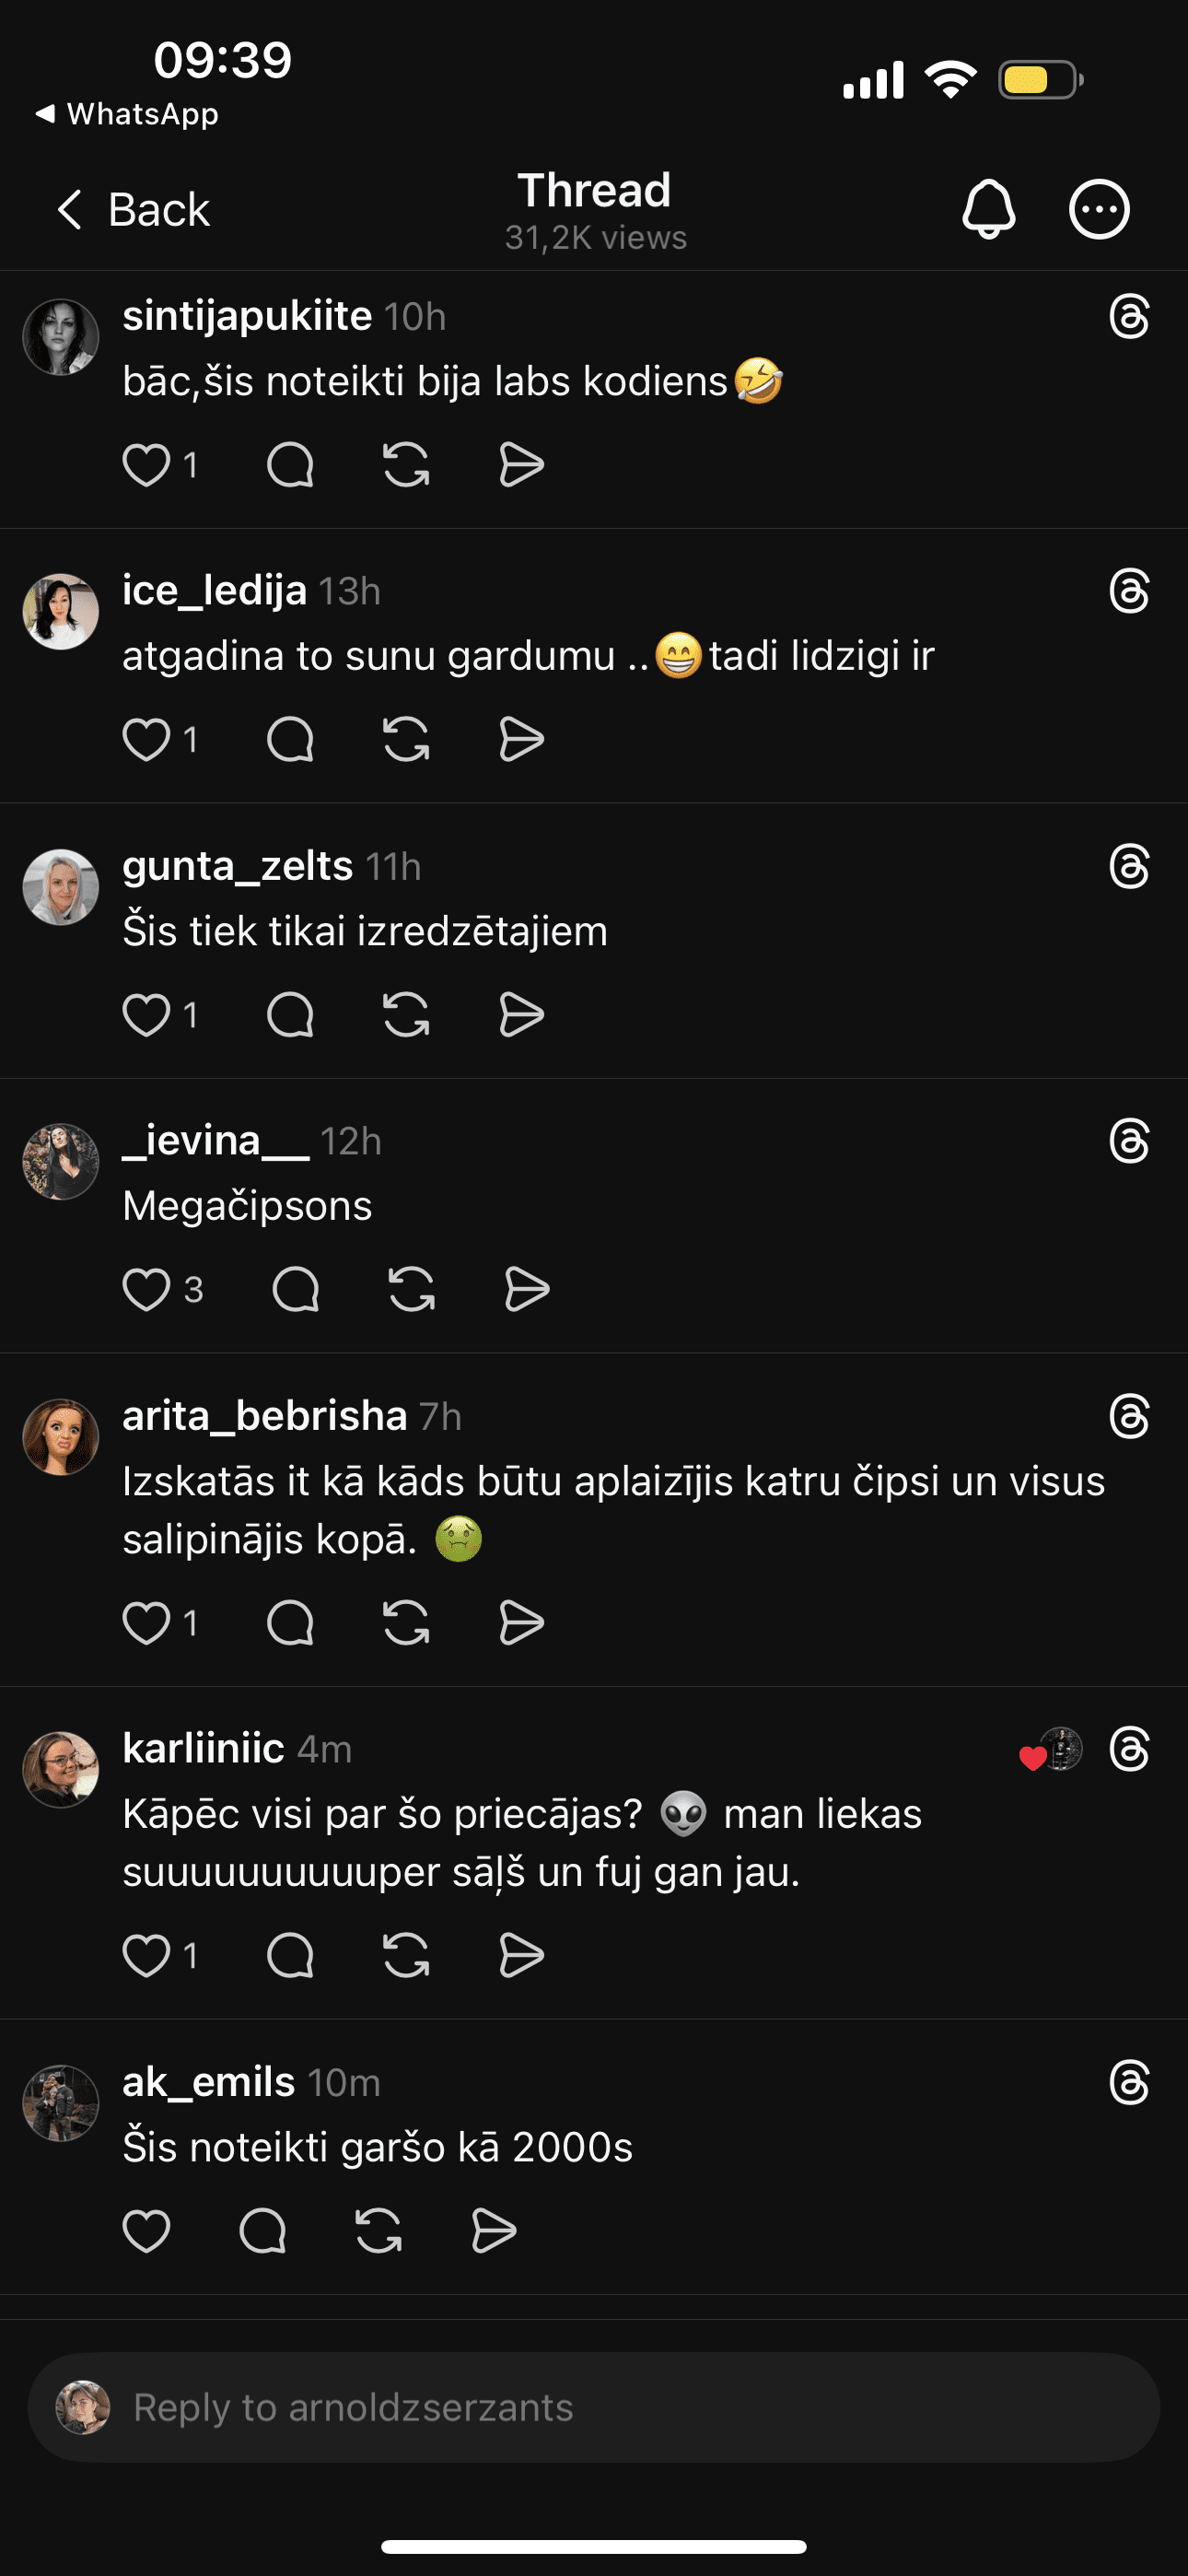1188x2576 pixels.
Task: Share ak_emils's comment
Action: 493,2231
